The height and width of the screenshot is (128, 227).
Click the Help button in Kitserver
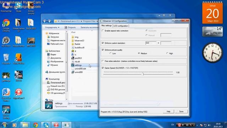pyautogui.click(x=168, y=111)
